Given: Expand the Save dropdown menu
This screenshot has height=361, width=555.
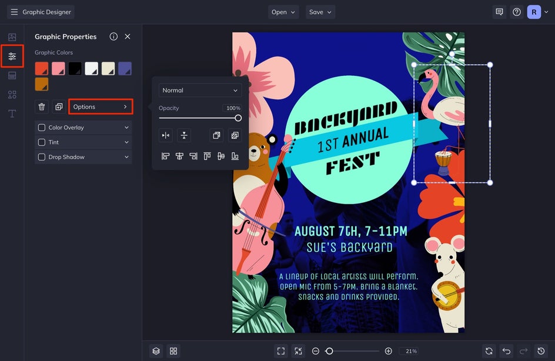Looking at the screenshot, I should 320,12.
